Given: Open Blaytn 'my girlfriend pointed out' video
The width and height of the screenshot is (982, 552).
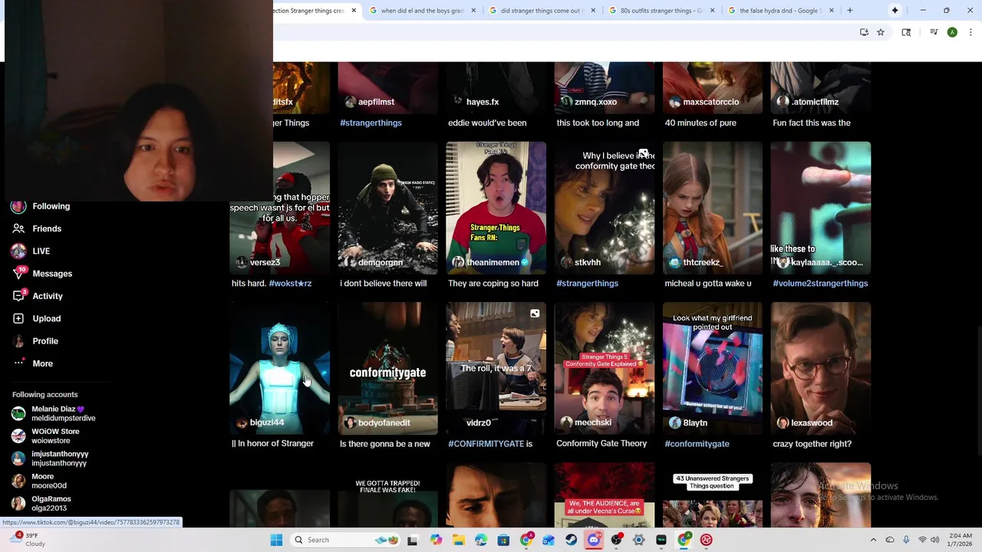Looking at the screenshot, I should coord(713,368).
